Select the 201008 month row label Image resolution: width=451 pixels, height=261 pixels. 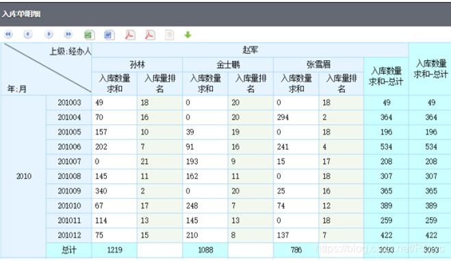69,176
